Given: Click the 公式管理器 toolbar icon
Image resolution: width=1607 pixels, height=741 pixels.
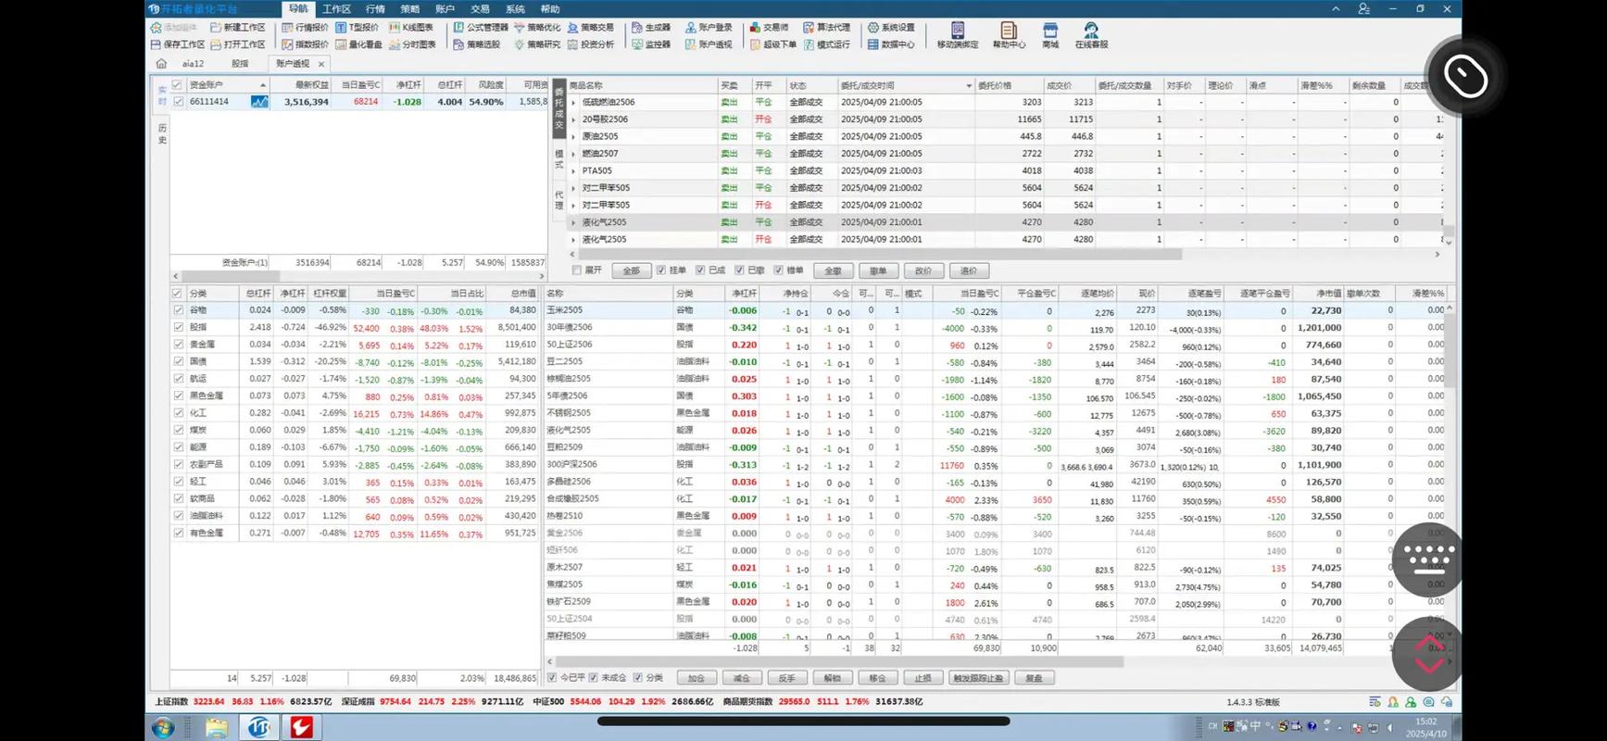Looking at the screenshot, I should click(x=481, y=28).
